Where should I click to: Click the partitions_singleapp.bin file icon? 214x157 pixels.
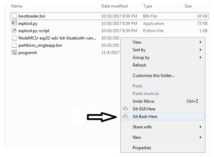pos(14,45)
